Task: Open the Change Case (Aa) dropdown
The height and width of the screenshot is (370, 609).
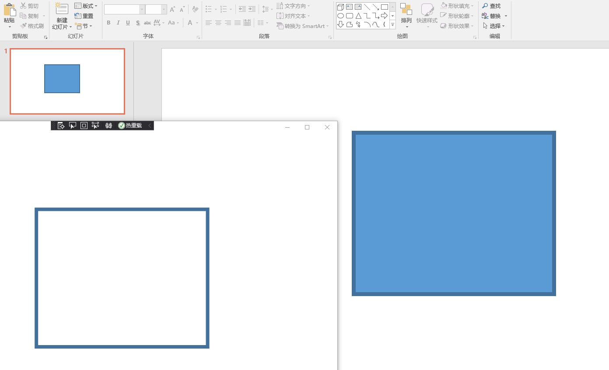Action: click(173, 23)
